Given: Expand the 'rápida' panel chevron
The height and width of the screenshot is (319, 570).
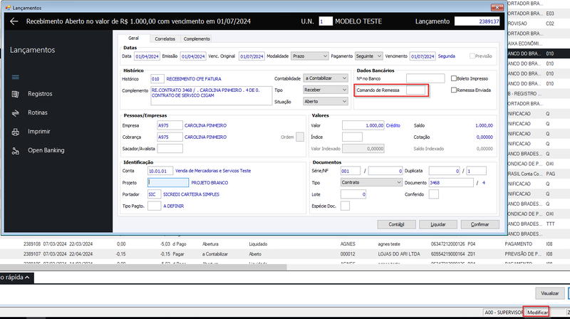Looking at the screenshot, I should pyautogui.click(x=27, y=277).
